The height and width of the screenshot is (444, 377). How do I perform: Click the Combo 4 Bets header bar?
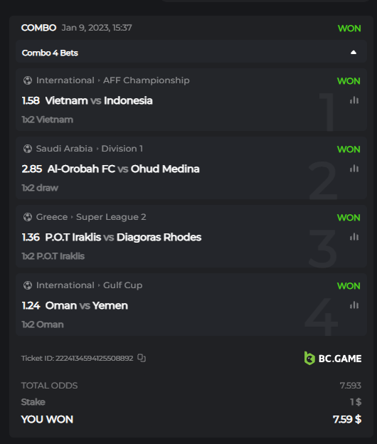191,51
